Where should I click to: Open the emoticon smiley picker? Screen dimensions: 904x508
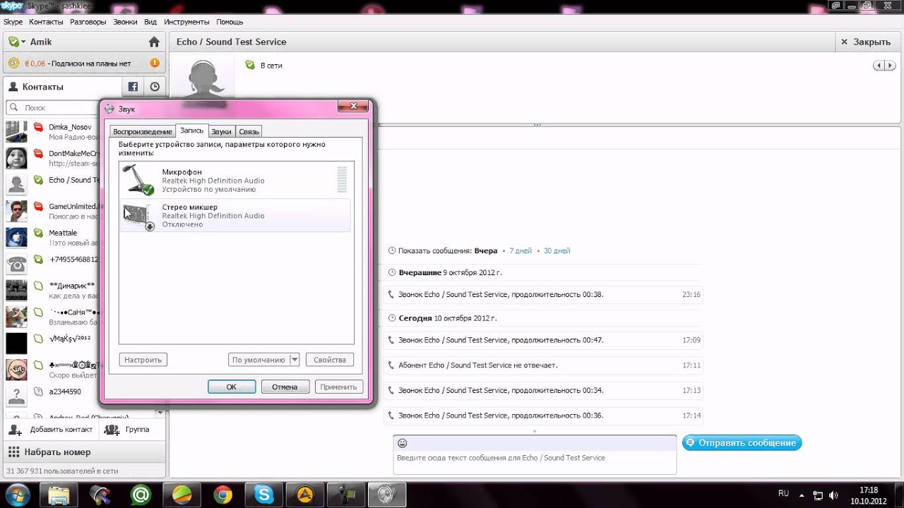(403, 443)
